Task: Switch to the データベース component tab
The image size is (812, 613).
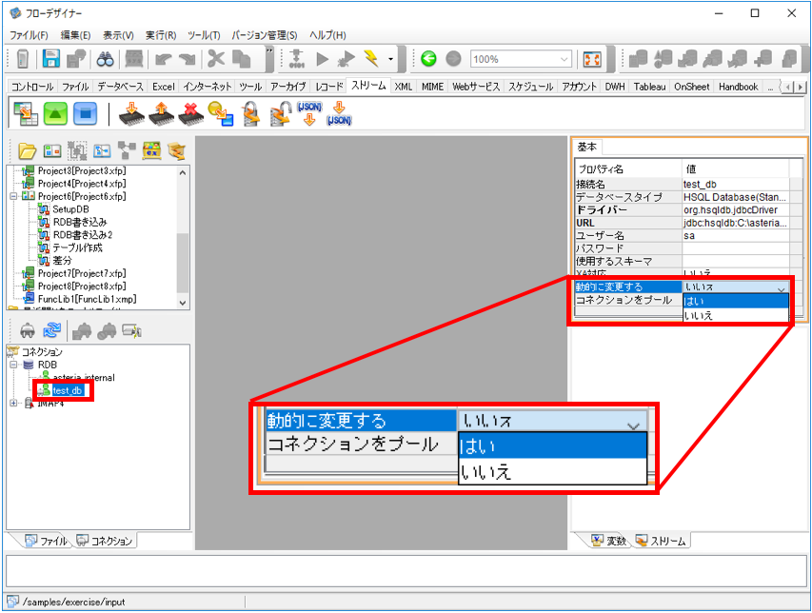Action: coord(120,87)
